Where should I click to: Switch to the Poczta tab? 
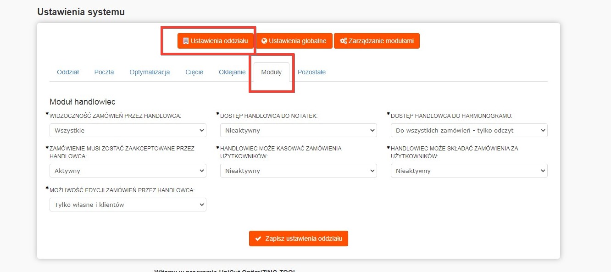coord(104,72)
